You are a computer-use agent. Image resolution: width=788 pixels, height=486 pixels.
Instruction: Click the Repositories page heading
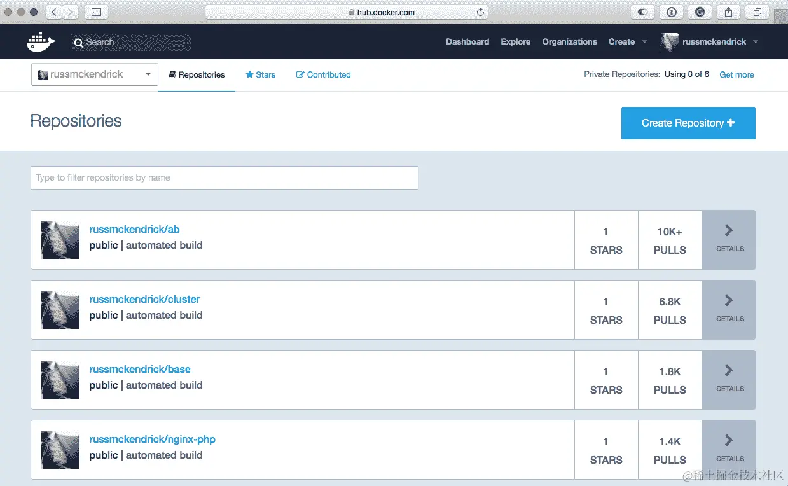pyautogui.click(x=76, y=121)
